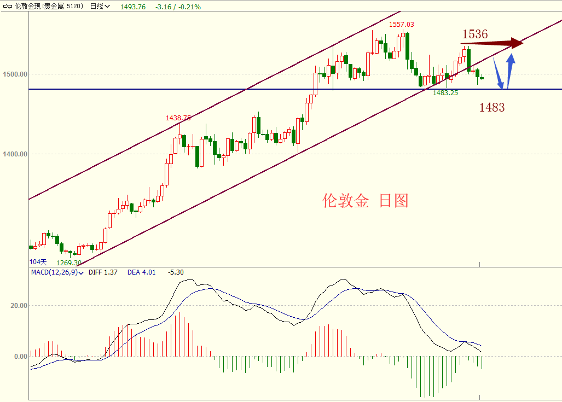Click the 1400.00 price axis label

(15, 154)
